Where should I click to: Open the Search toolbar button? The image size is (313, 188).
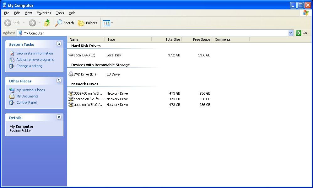pos(65,23)
